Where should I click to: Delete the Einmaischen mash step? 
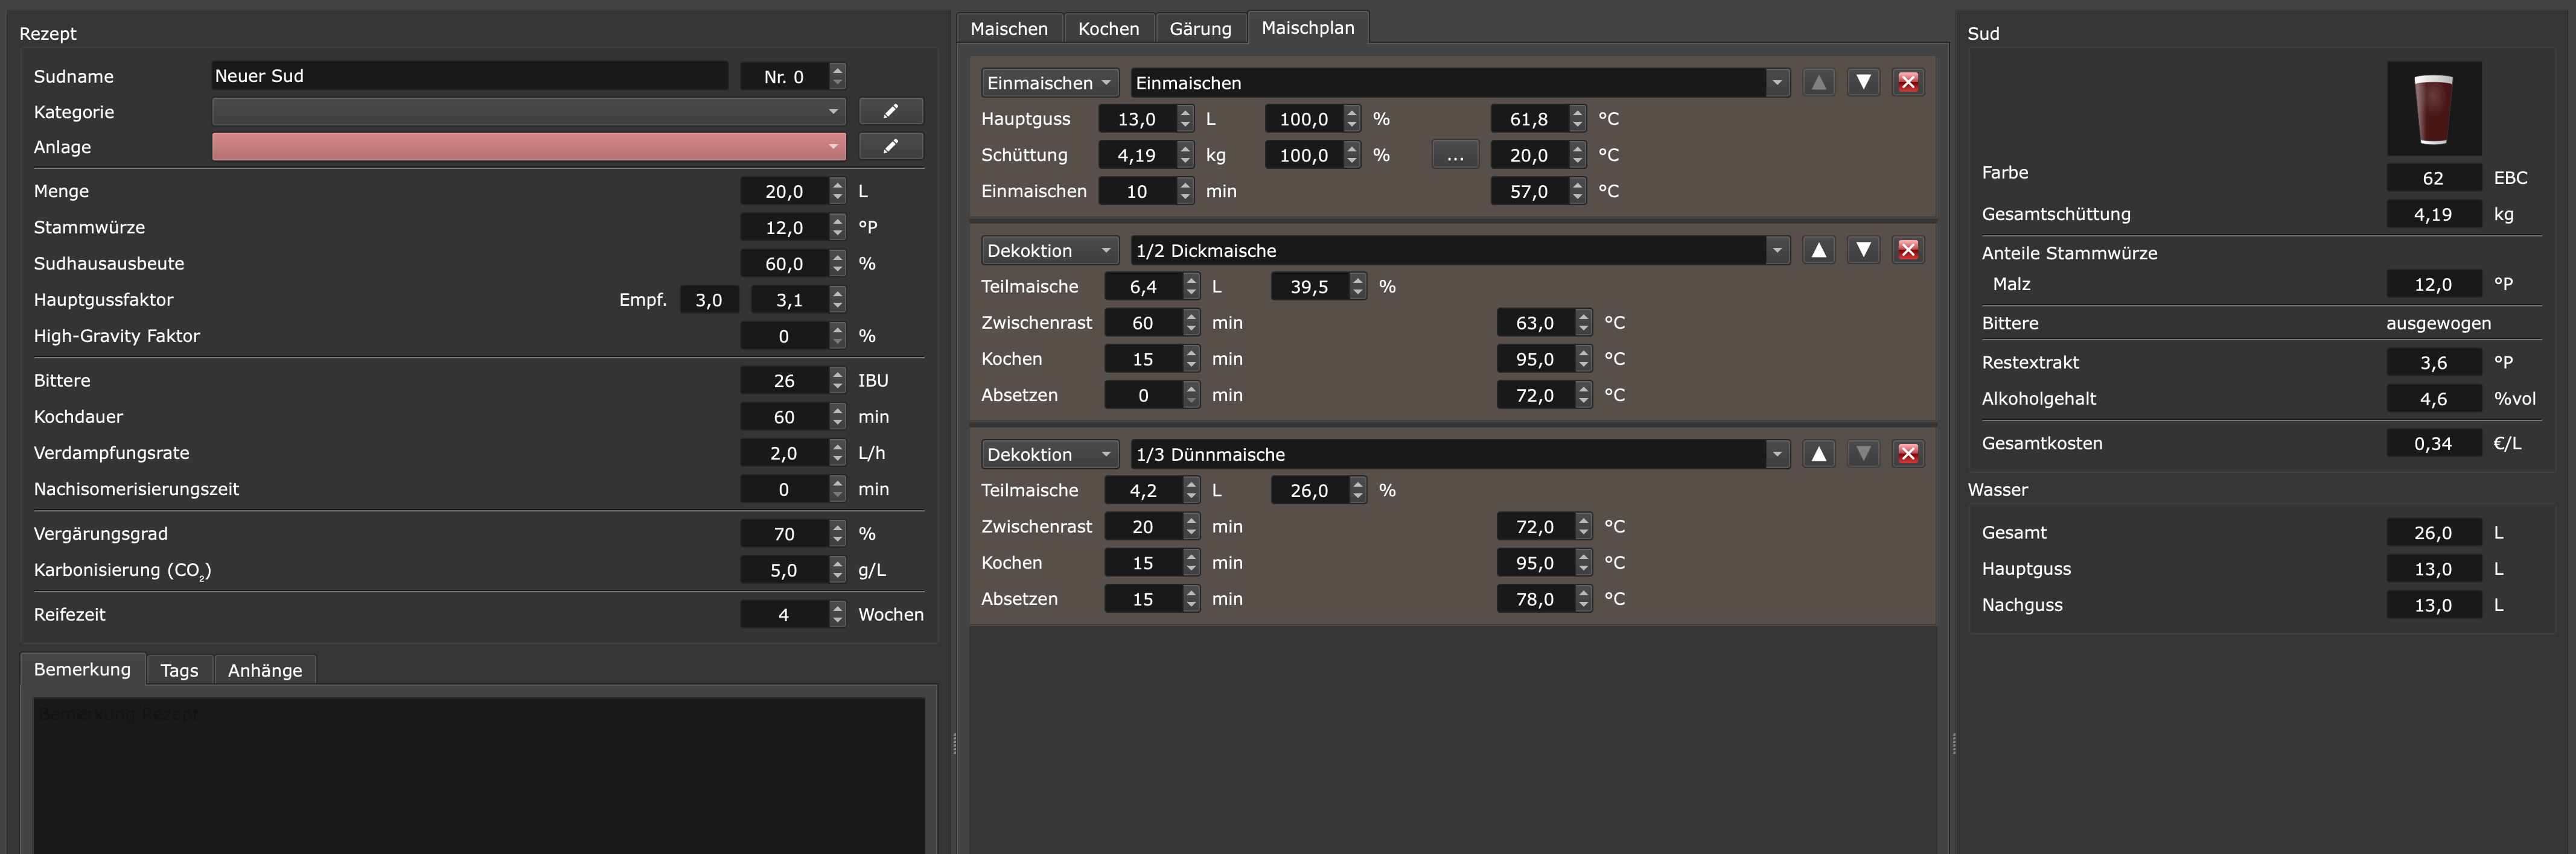[x=1907, y=83]
